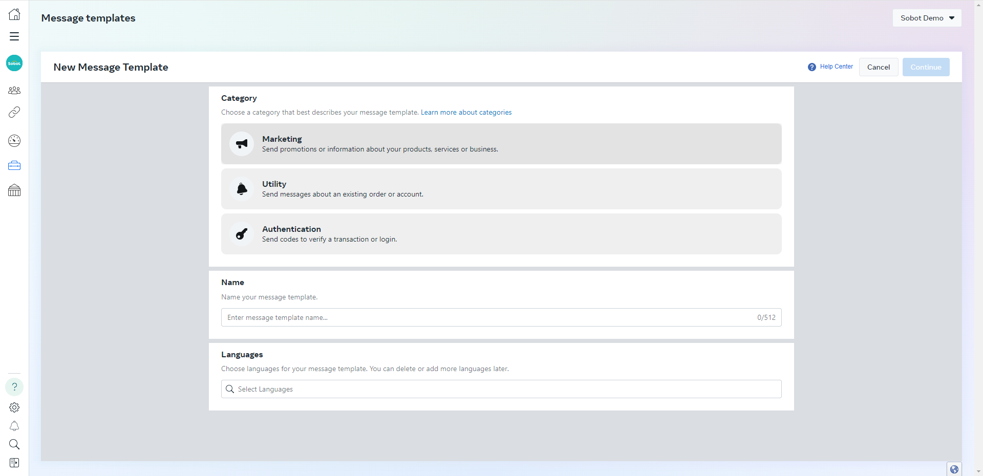Click the question mark help icon in sidebar

click(x=14, y=387)
